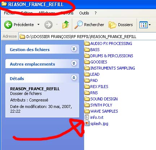This screenshot has height=150, width=156.
Task: Click the green Précédente back arrow icon
Action: [8, 25]
